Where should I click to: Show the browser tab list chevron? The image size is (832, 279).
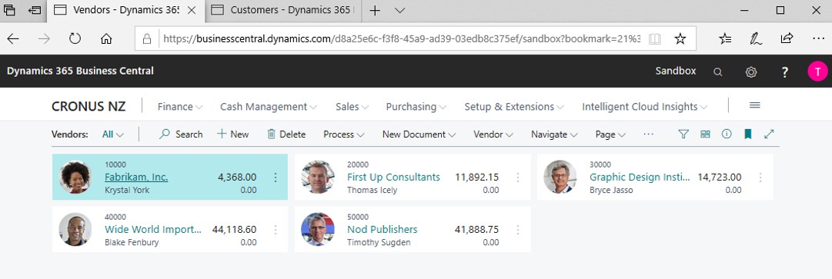coord(400,10)
